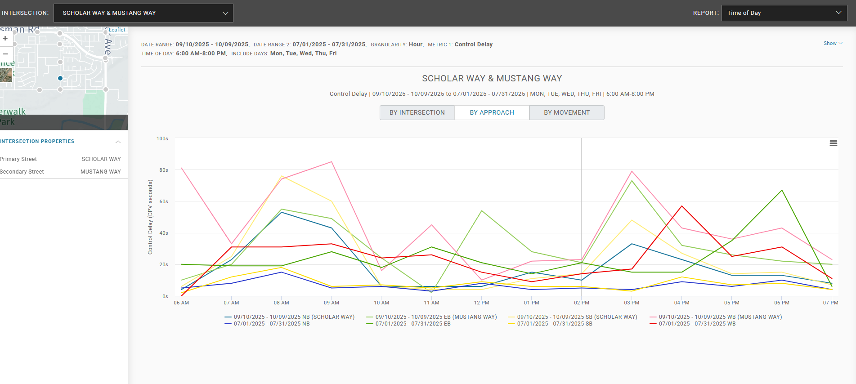Open the Intersection dropdown

(143, 13)
